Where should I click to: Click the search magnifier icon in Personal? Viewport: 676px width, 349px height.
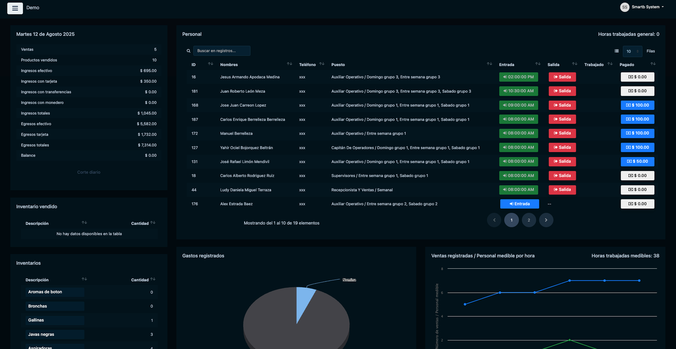[x=188, y=51]
